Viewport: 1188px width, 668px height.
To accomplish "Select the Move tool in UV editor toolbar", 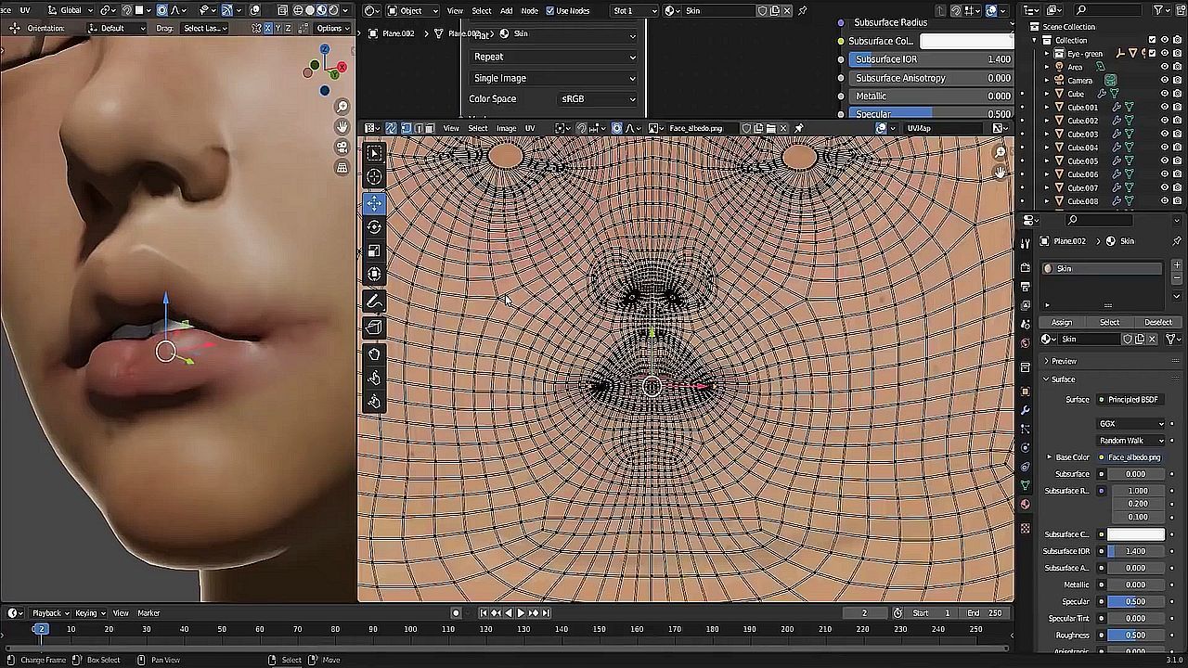I will pyautogui.click(x=374, y=203).
